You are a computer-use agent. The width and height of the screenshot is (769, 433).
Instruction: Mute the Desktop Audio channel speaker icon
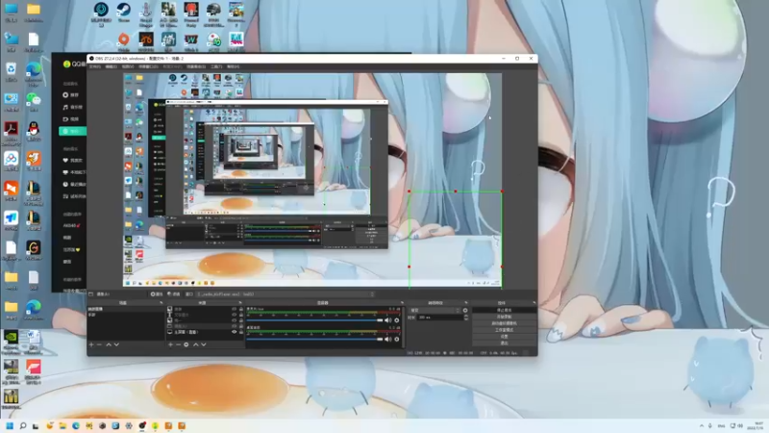click(388, 340)
